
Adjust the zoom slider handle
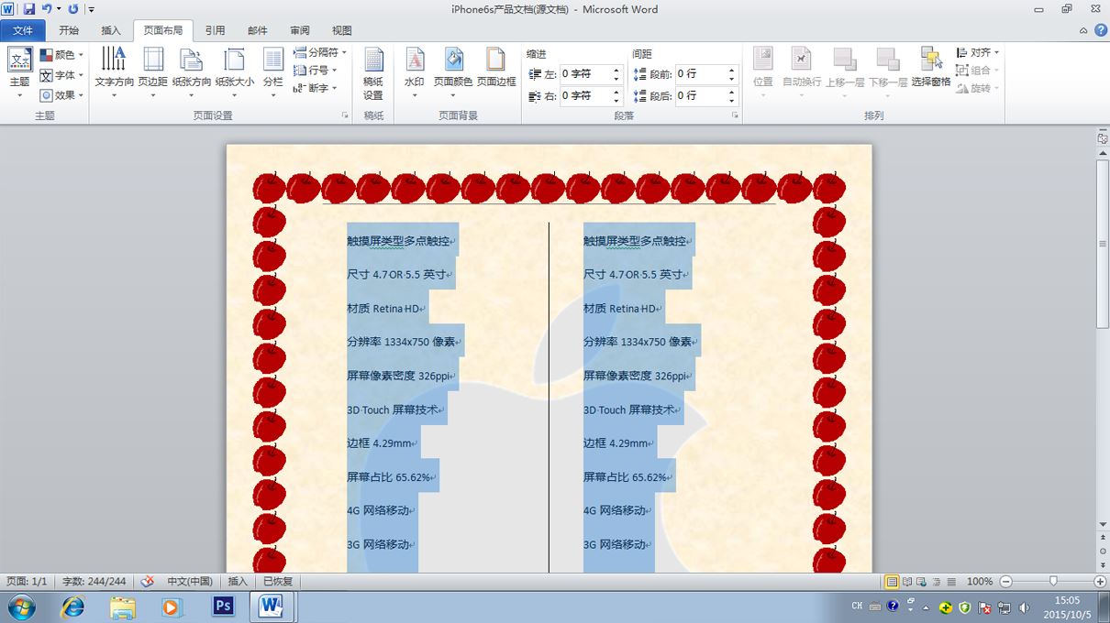[x=1053, y=582]
